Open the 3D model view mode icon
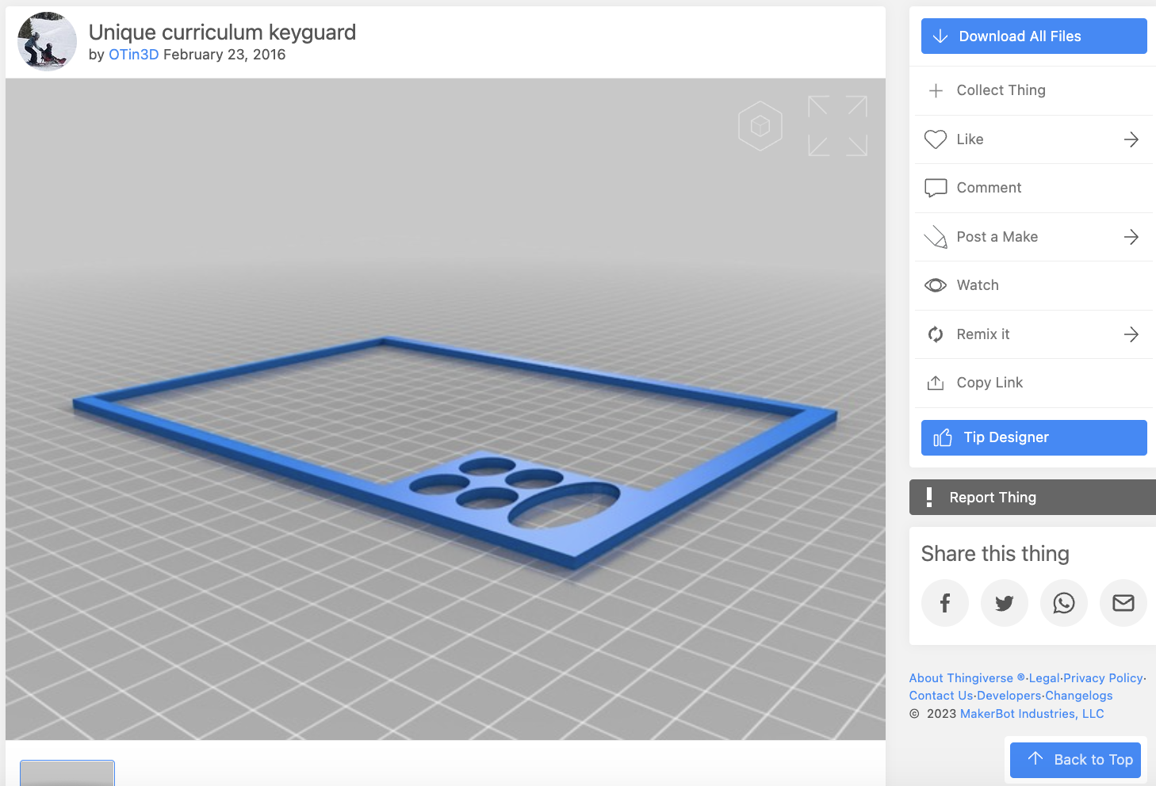This screenshot has height=786, width=1156. [x=760, y=125]
